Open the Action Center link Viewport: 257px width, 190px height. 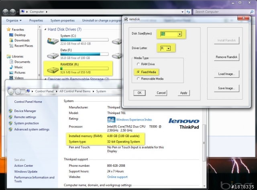(x=24, y=165)
